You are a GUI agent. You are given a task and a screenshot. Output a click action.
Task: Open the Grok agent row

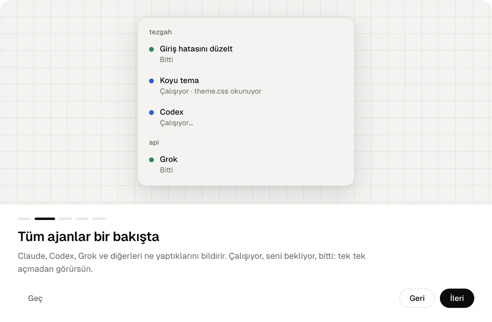pyautogui.click(x=246, y=164)
